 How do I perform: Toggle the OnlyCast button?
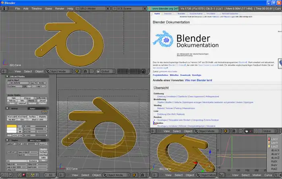[22, 103]
